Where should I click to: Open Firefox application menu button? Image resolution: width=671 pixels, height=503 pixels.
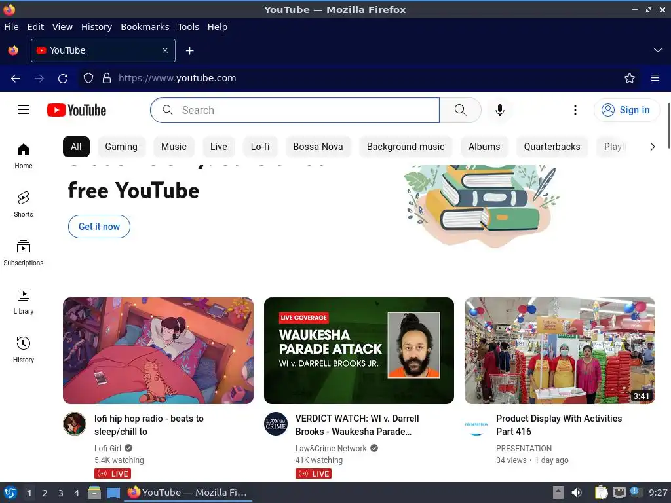click(655, 78)
